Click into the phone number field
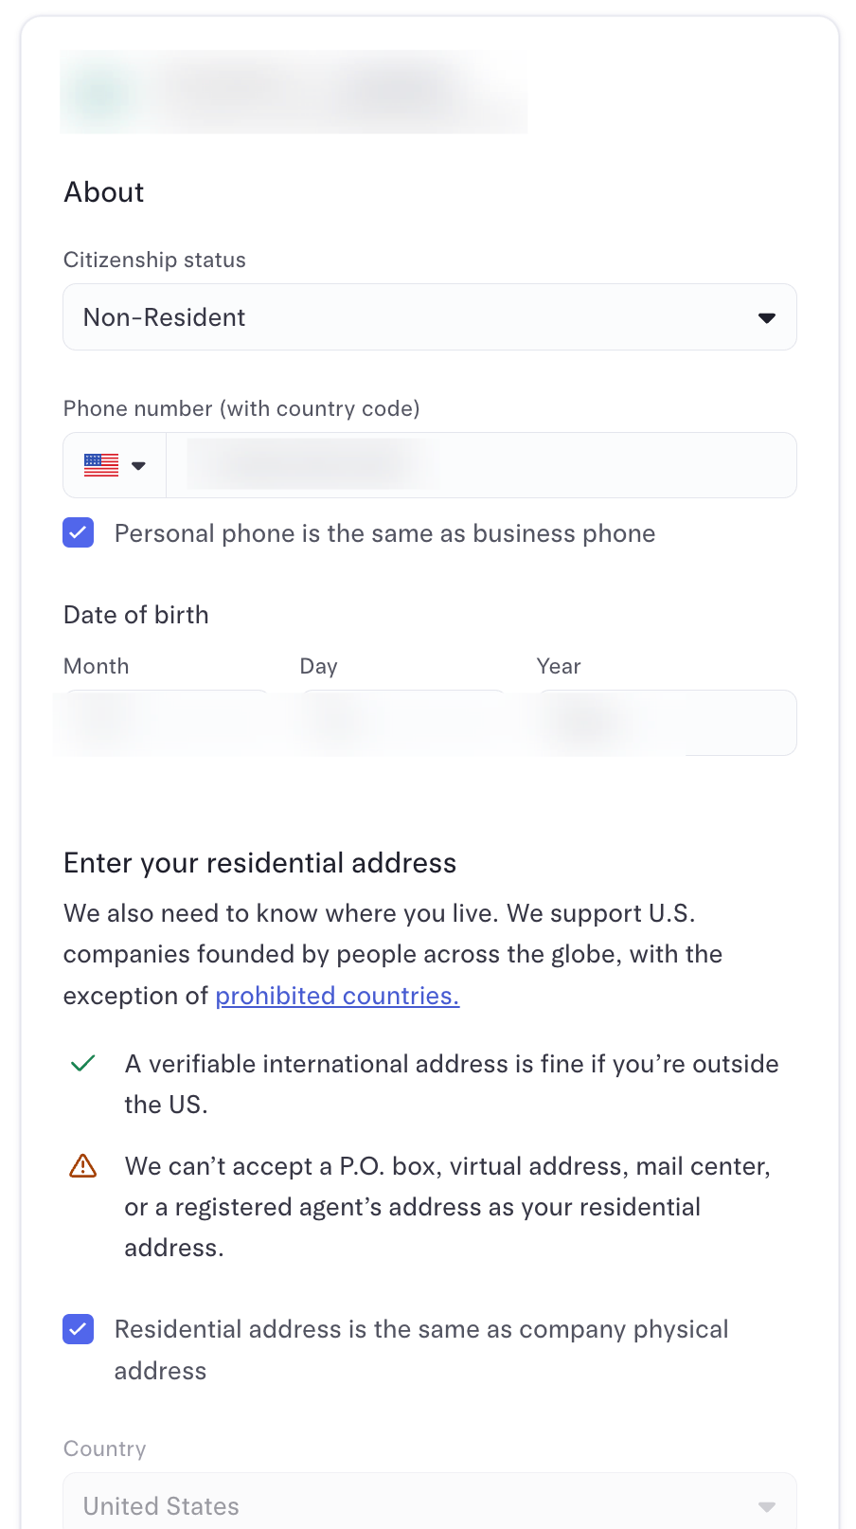The image size is (856, 1529). click(x=481, y=465)
